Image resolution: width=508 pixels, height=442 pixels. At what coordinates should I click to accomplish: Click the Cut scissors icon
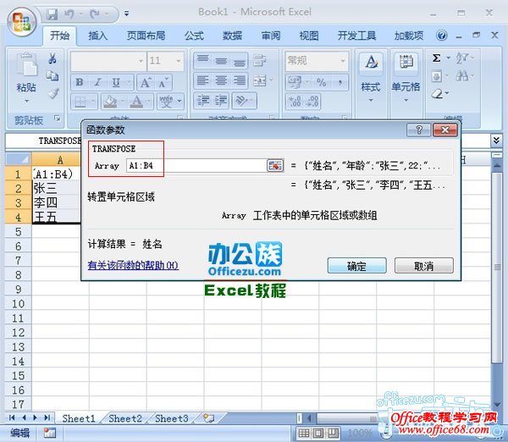pyautogui.click(x=52, y=58)
